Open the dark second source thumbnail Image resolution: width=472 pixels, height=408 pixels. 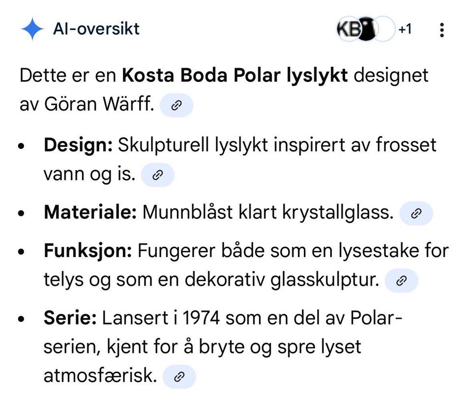[x=366, y=30]
